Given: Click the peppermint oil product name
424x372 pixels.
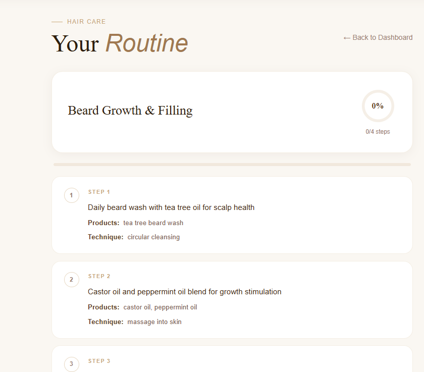Looking at the screenshot, I should (x=176, y=307).
